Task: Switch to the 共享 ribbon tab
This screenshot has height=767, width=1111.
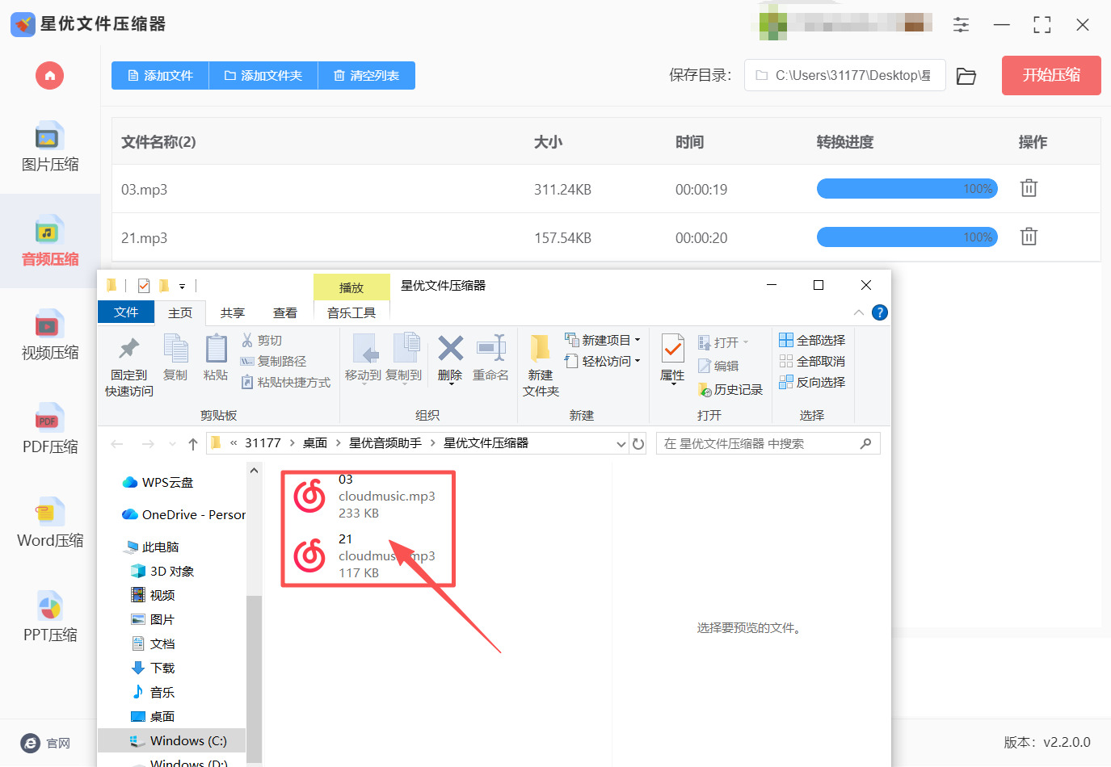Action: [x=233, y=312]
